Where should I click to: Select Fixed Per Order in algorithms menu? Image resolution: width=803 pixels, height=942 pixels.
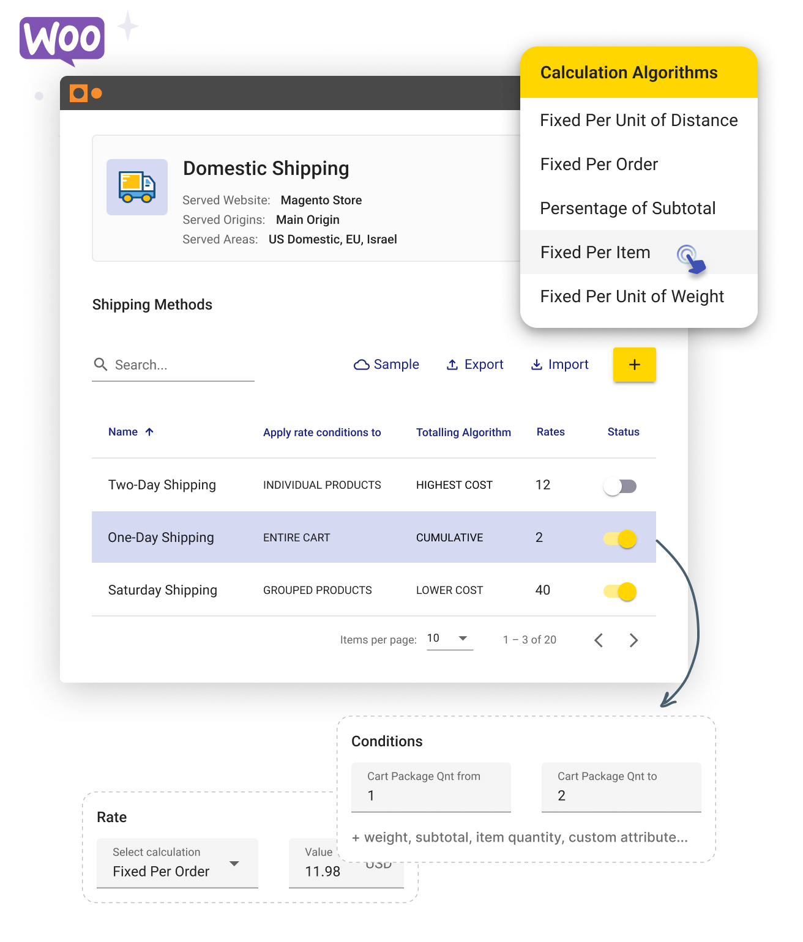pyautogui.click(x=639, y=164)
